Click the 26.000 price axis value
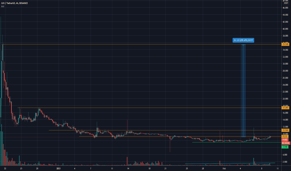 [x=285, y=78]
